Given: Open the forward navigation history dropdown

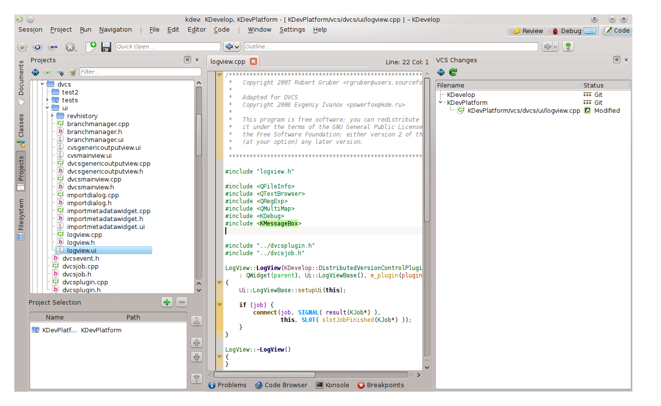Looking at the screenshot, I should click(x=555, y=46).
